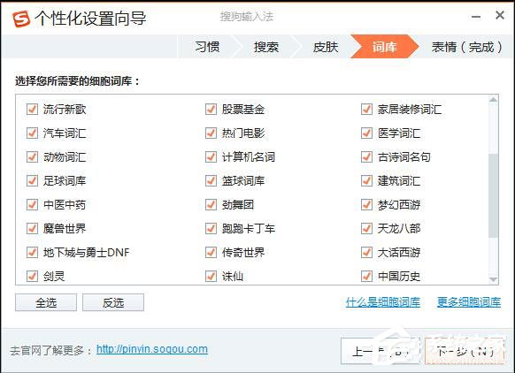
Task: Open the pinyin.sogou.com link
Action: [x=152, y=349]
